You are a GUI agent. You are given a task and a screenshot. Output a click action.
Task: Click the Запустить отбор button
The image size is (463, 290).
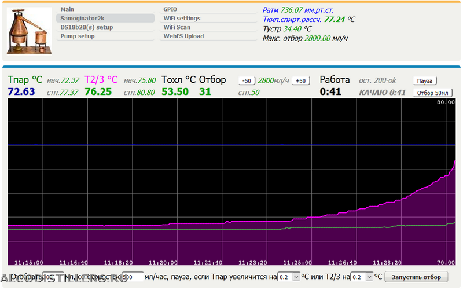(x=416, y=277)
